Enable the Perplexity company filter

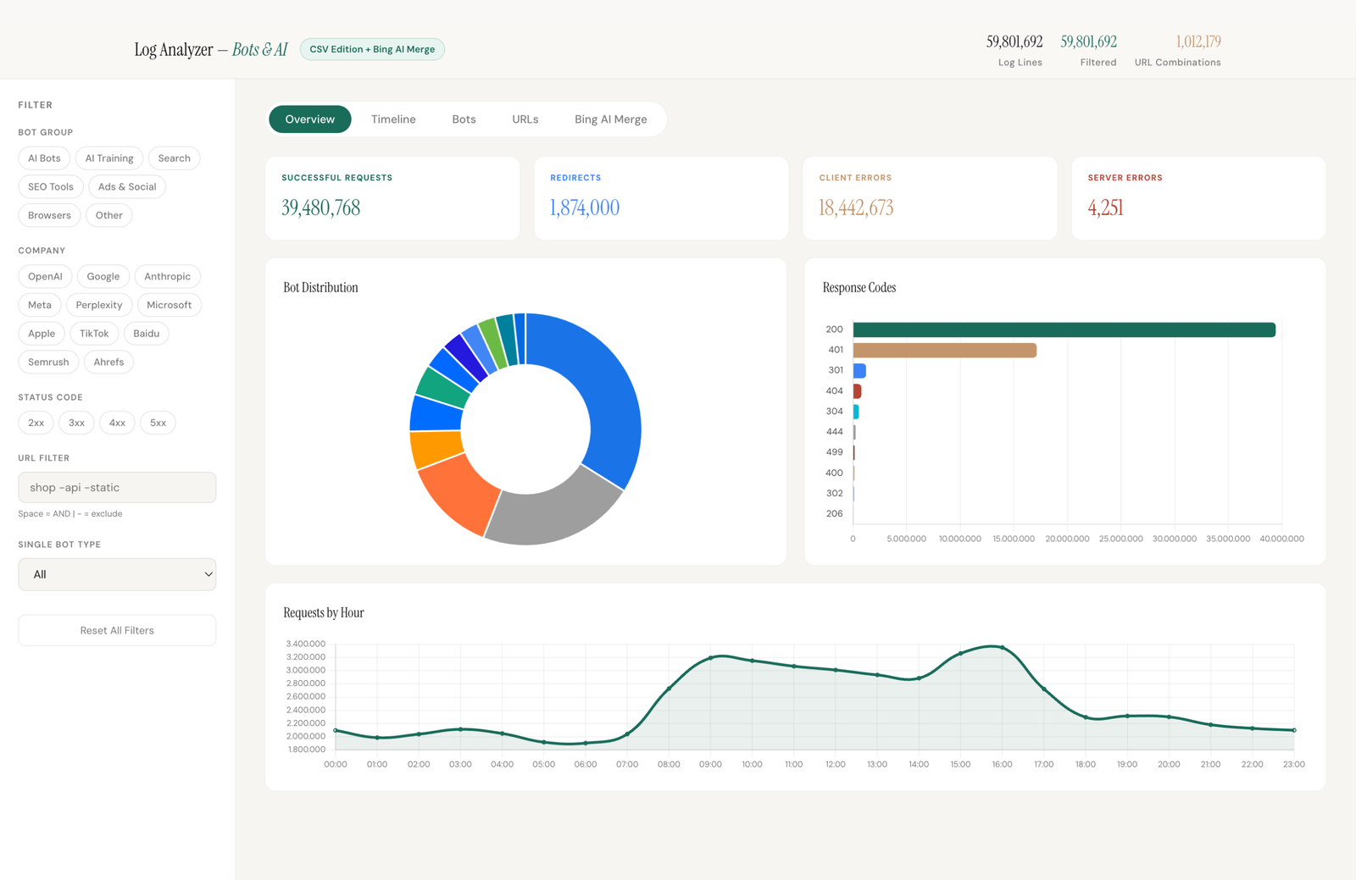(x=98, y=305)
